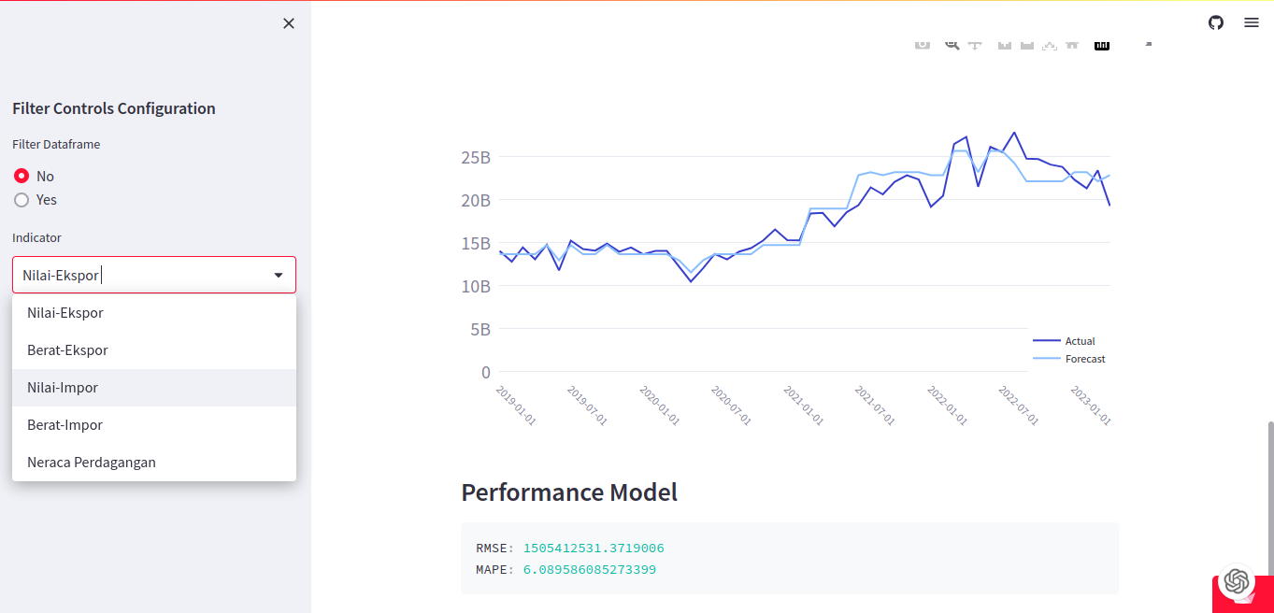Select Neraca Perdagangan from the indicator list
This screenshot has width=1274, height=613.
pyautogui.click(x=91, y=462)
